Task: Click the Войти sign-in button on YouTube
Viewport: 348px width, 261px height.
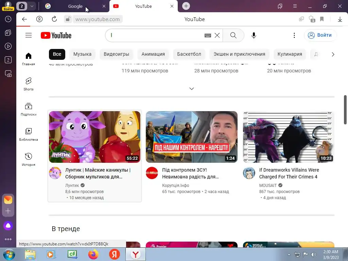Action: point(320,35)
